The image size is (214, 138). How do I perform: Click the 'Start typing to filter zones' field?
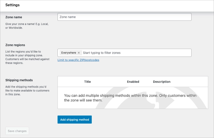pyautogui.click(x=134, y=53)
